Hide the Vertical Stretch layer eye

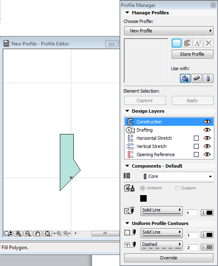[207, 146]
